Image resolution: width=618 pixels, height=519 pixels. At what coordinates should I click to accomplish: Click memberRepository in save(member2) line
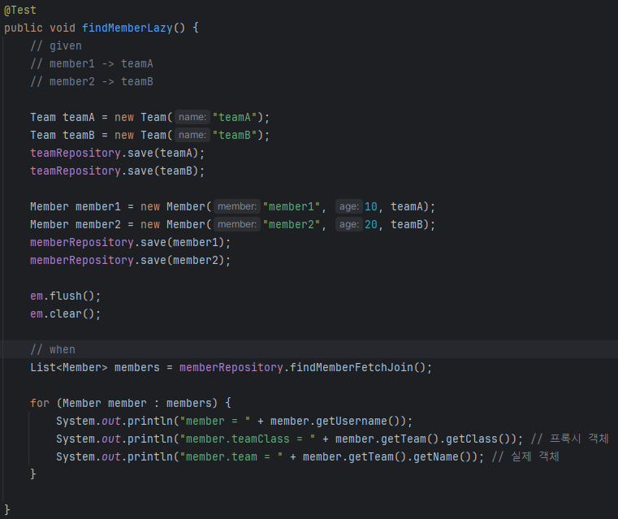82,261
